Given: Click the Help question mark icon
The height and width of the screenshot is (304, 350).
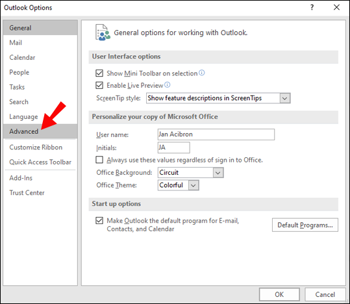Looking at the screenshot, I should click(x=312, y=7).
